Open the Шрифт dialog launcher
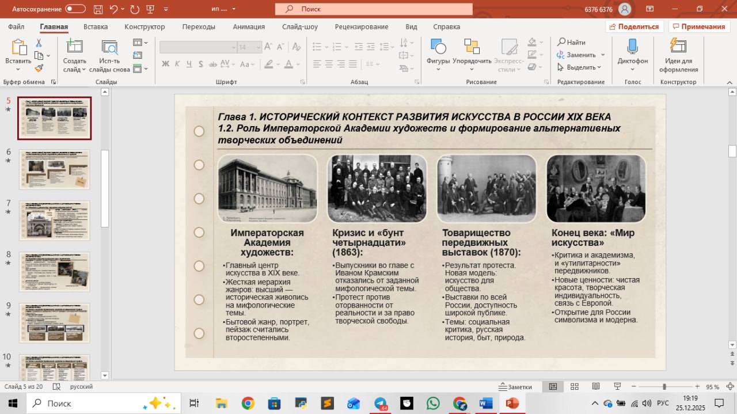 tap(303, 82)
